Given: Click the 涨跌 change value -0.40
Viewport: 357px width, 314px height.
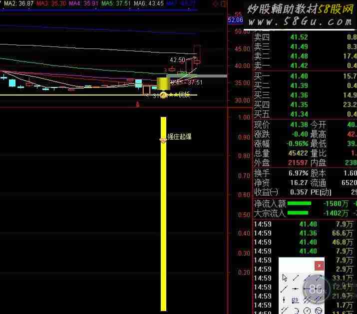Looking at the screenshot, I should pos(300,134).
